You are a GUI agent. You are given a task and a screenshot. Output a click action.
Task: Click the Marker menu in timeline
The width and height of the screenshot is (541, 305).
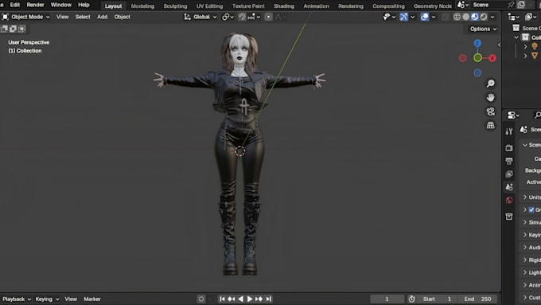(92, 299)
